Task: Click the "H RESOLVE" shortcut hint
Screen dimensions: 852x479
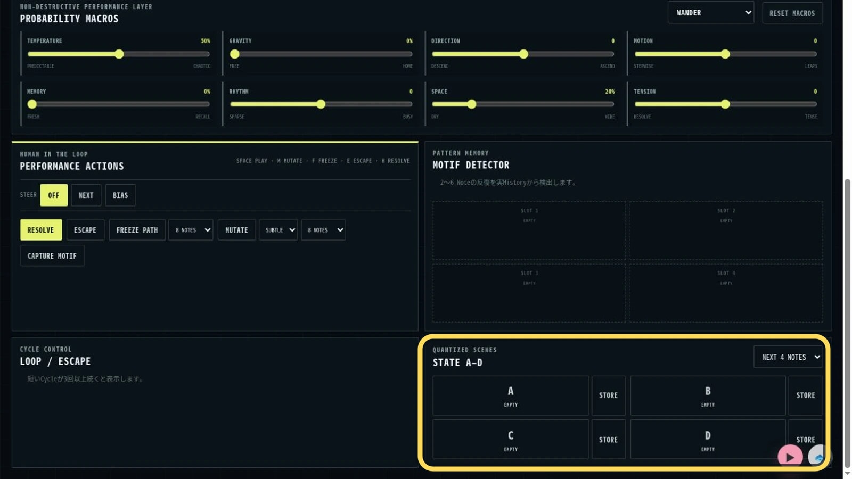Action: click(396, 161)
